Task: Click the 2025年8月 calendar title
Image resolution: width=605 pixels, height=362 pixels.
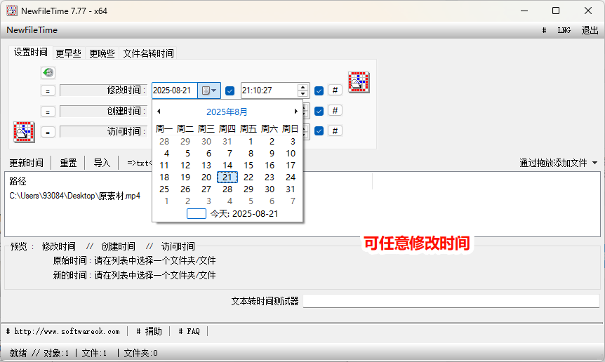Action: click(227, 112)
